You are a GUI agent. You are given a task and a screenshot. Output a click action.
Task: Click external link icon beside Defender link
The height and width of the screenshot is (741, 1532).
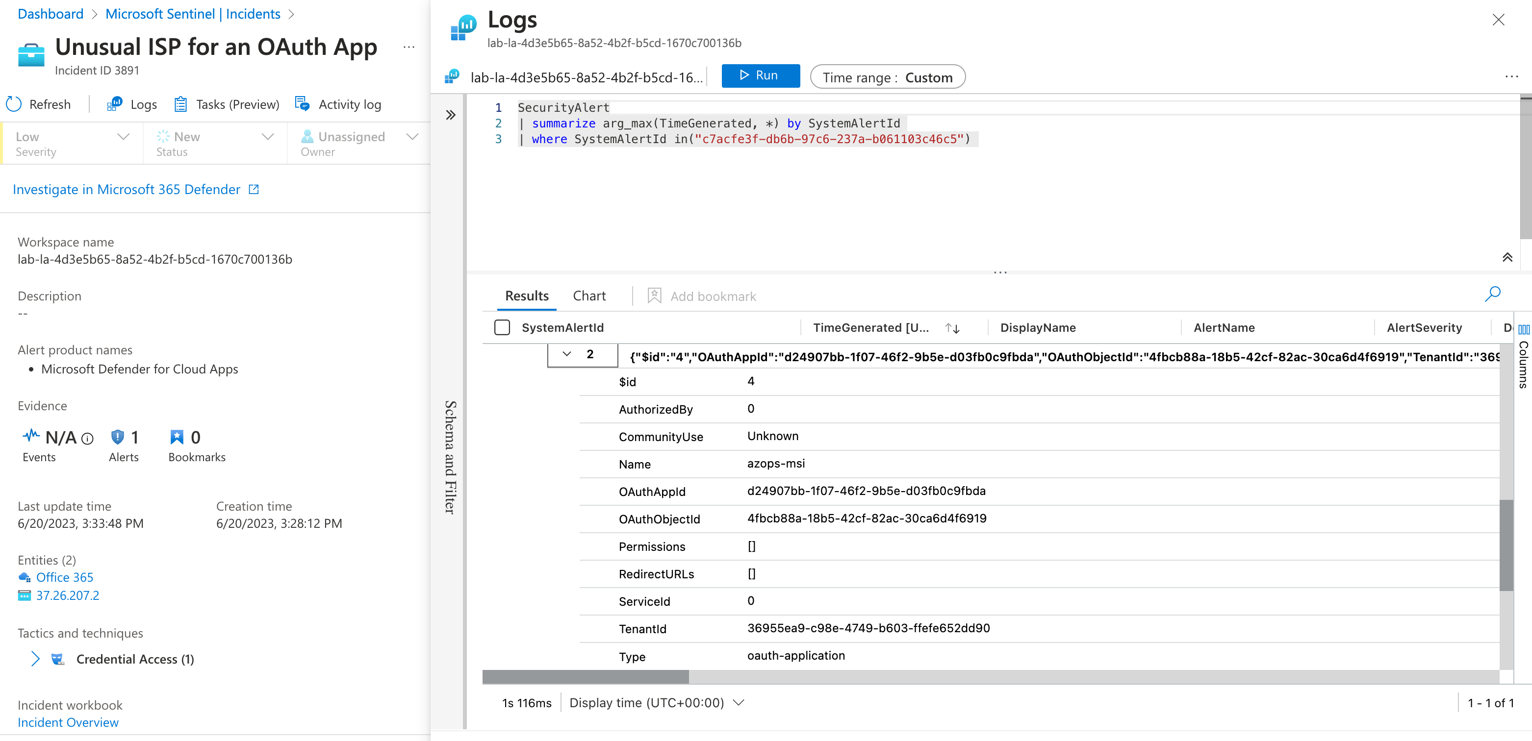(x=254, y=190)
